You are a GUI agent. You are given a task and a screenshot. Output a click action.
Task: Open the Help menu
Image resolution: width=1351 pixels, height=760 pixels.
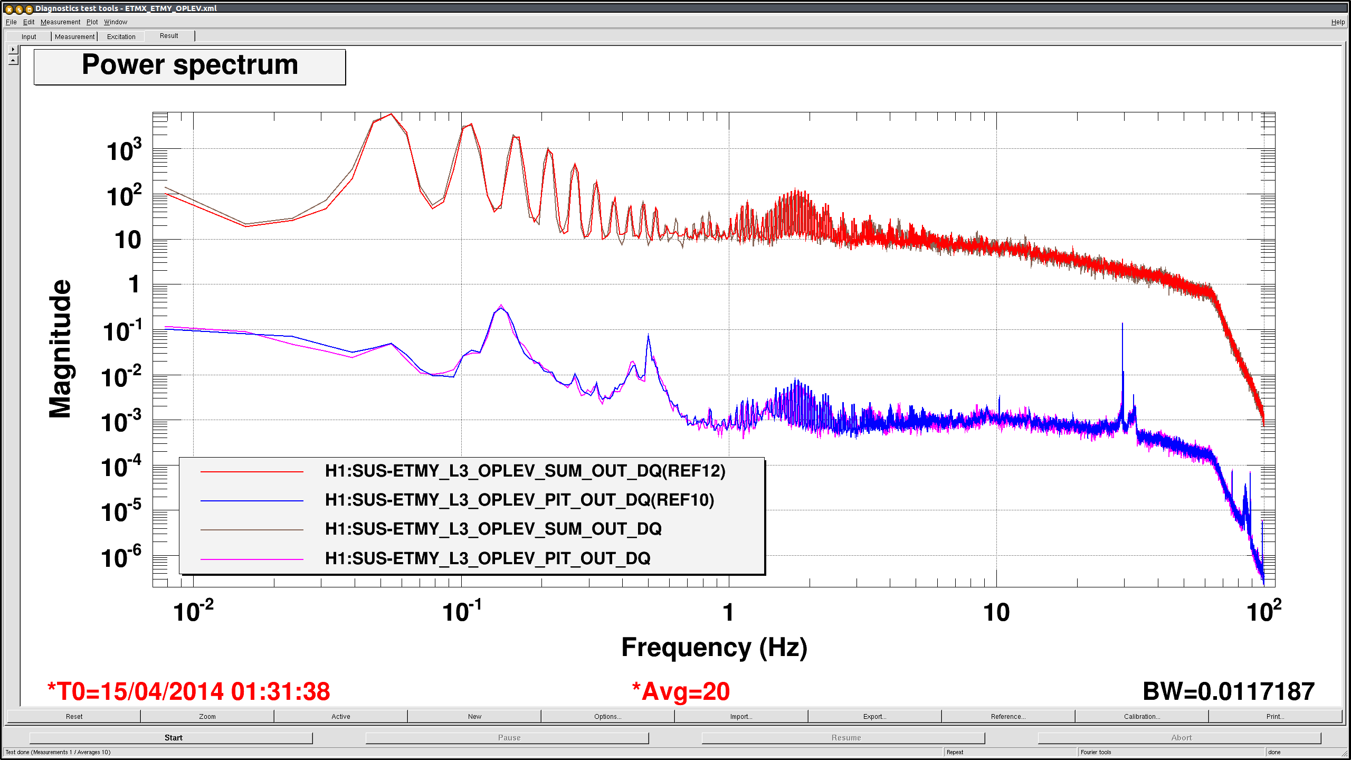1338,22
